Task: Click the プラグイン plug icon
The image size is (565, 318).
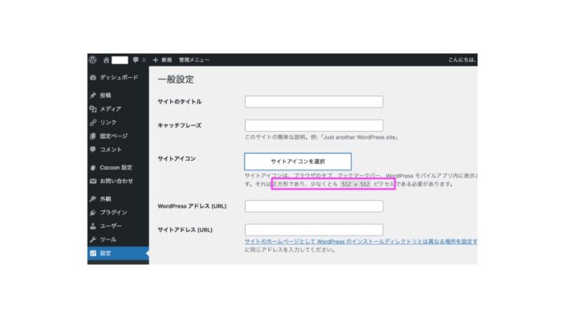Action: [x=93, y=212]
